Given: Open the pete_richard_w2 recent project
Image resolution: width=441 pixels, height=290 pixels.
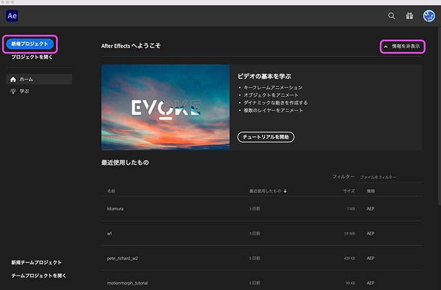Looking at the screenshot, I should [x=262, y=258].
